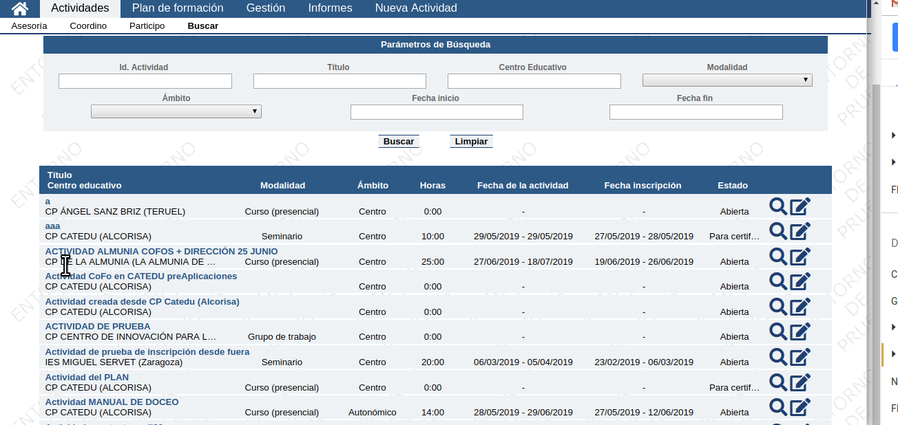Click hours cell '25:00'
The height and width of the screenshot is (425, 898).
pos(432,262)
